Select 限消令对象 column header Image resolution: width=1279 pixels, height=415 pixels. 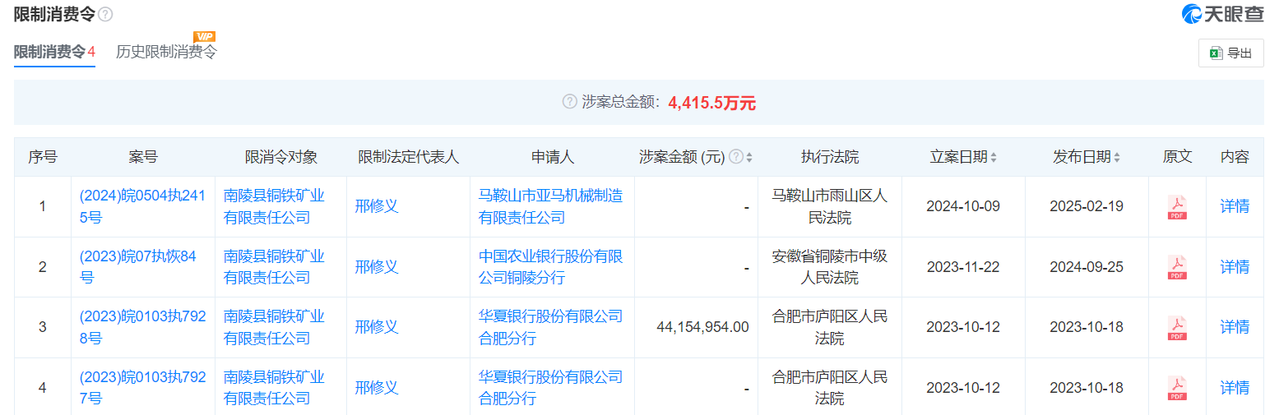pos(280,157)
